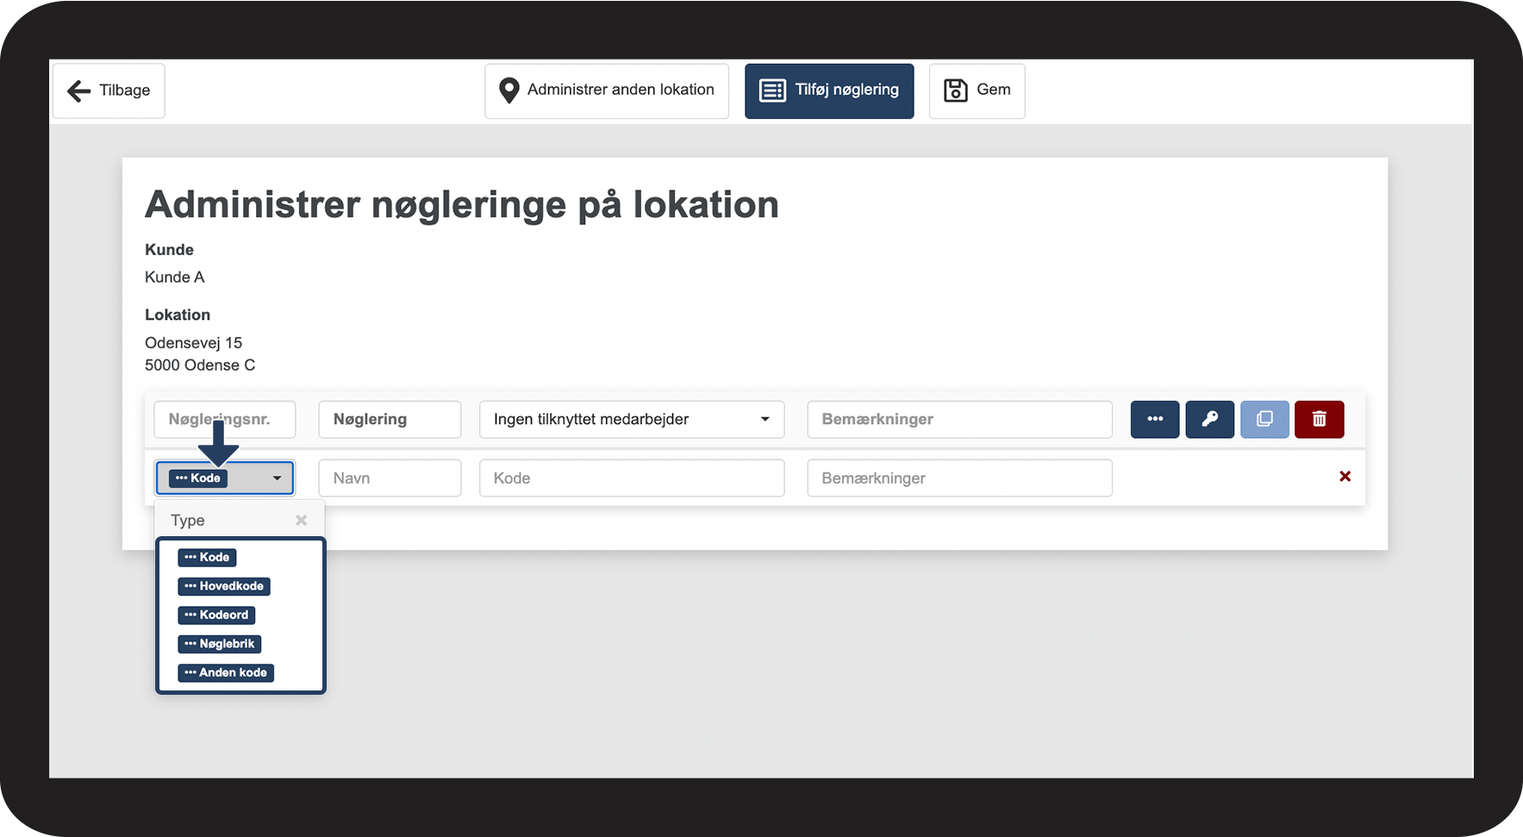
Task: Save with the Gem button
Action: tap(977, 91)
